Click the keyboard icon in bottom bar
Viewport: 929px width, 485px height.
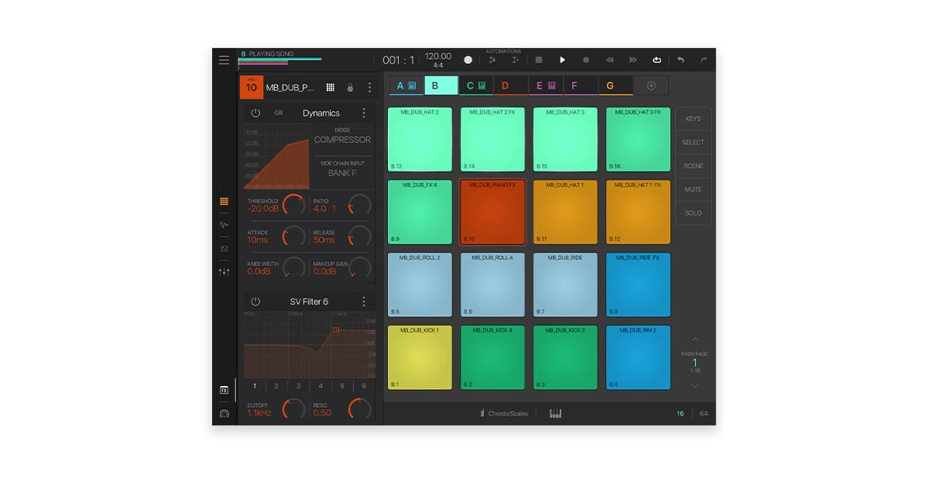tap(556, 413)
